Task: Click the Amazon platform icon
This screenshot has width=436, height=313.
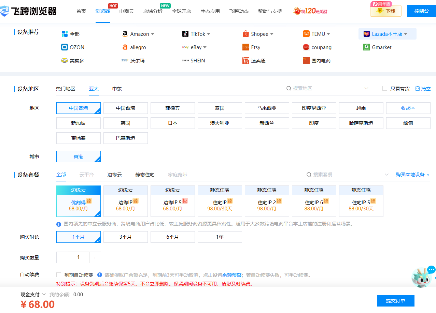Action: coord(125,34)
